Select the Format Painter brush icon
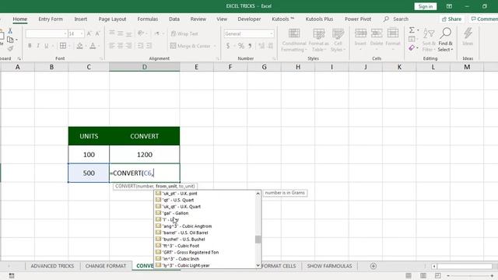 [10, 48]
